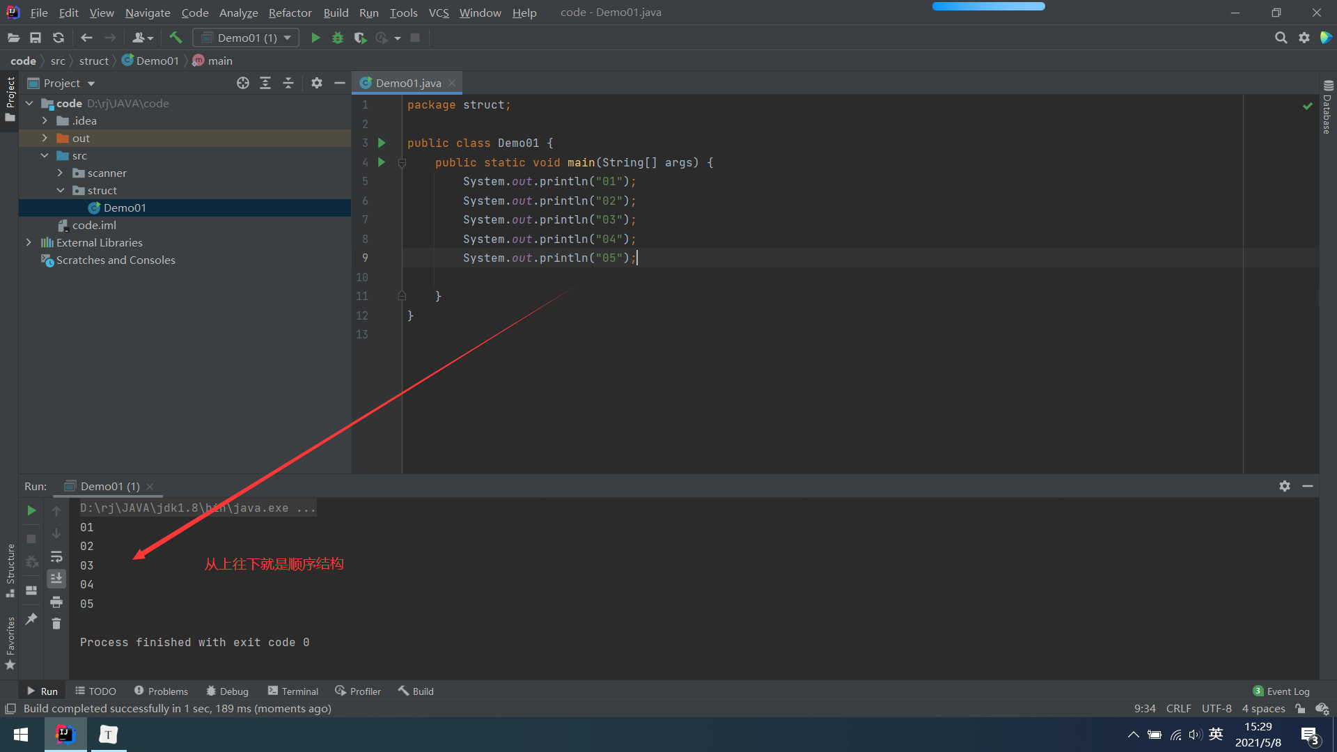1337x752 pixels.
Task: Click Select Opened File target icon
Action: coord(242,83)
